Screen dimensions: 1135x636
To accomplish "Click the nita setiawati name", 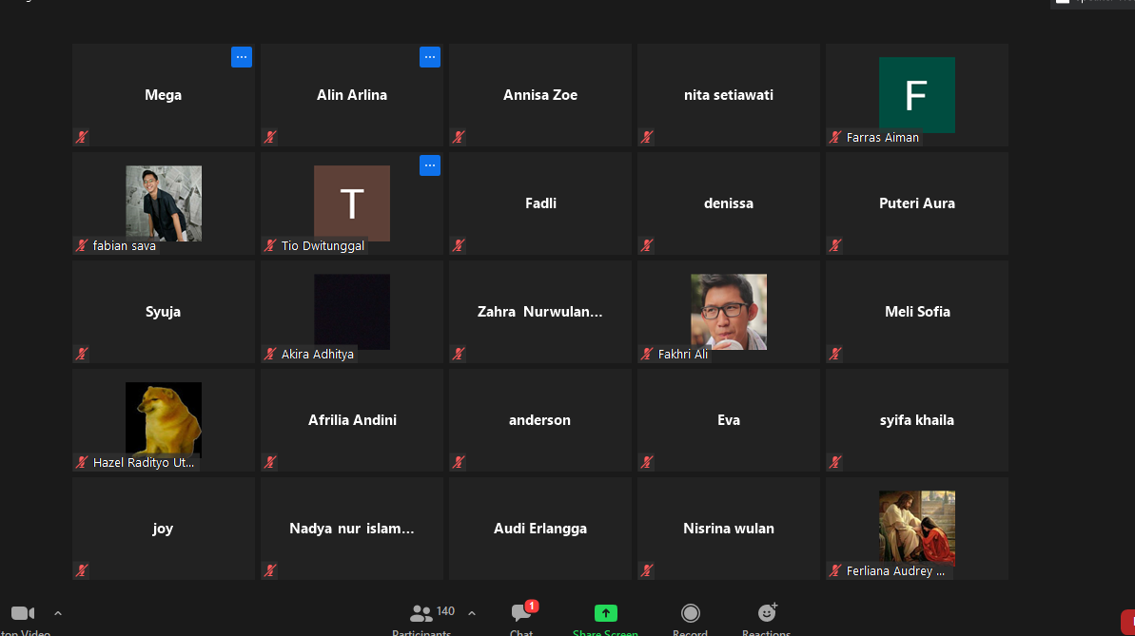I will (x=728, y=95).
